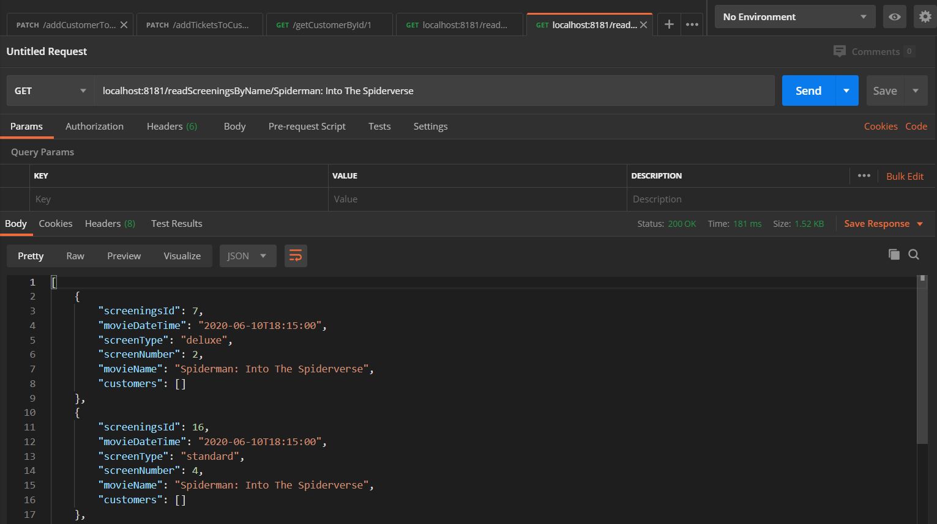The width and height of the screenshot is (937, 524).
Task: Open the Pre-request Script tab
Action: (307, 126)
